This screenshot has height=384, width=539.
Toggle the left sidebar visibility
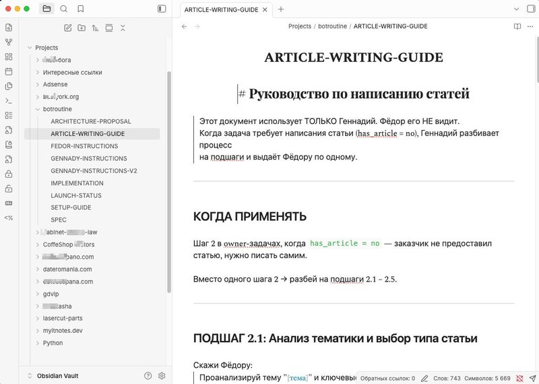click(162, 9)
